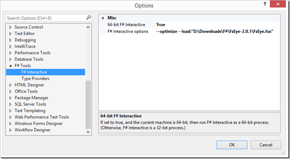Viewport: 290px width, 159px height.
Task: Click the search magnifier icon
Action: point(89,18)
